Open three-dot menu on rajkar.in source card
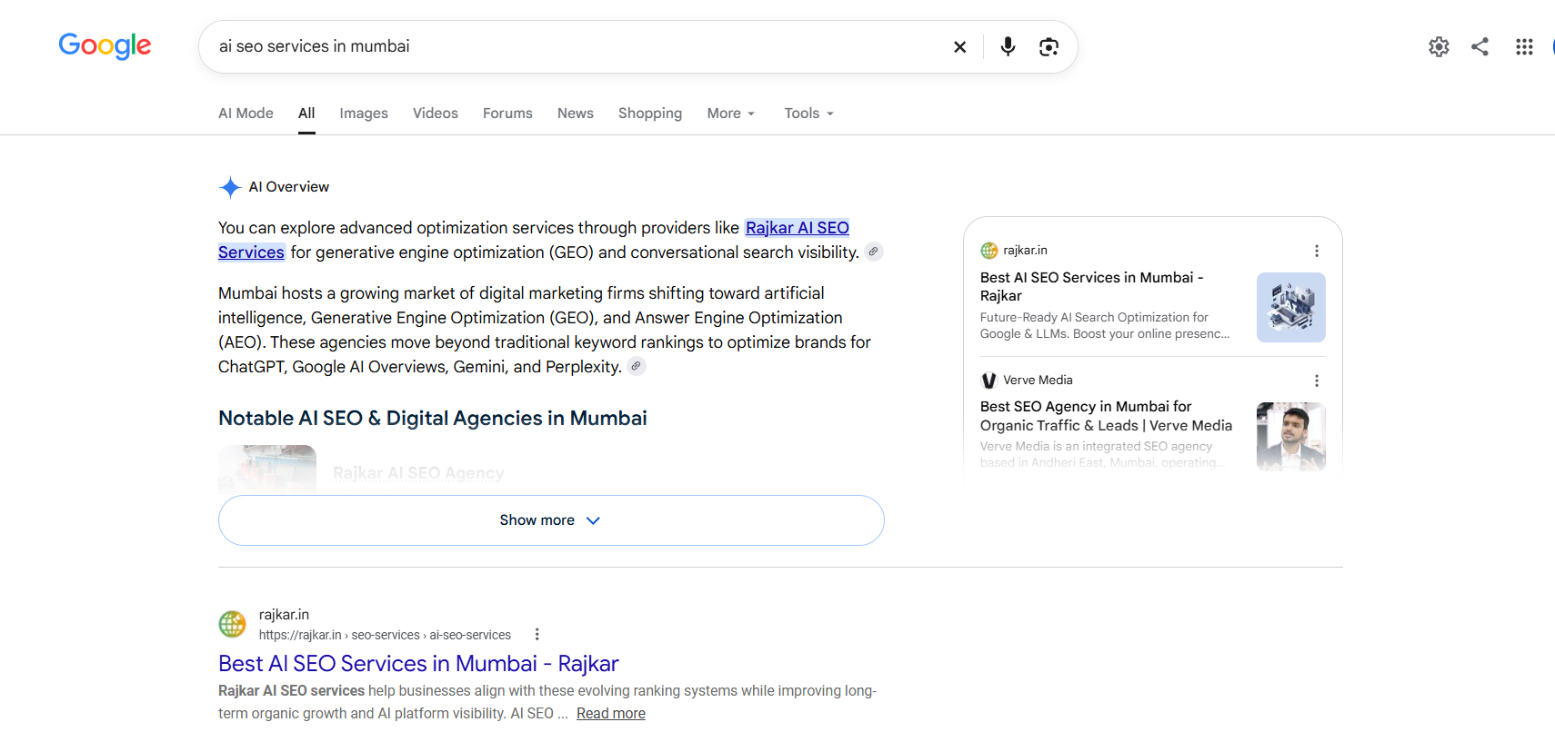1555x742 pixels. 1317,251
